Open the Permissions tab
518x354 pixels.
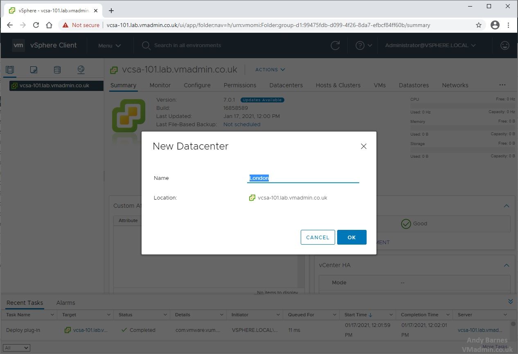click(240, 85)
